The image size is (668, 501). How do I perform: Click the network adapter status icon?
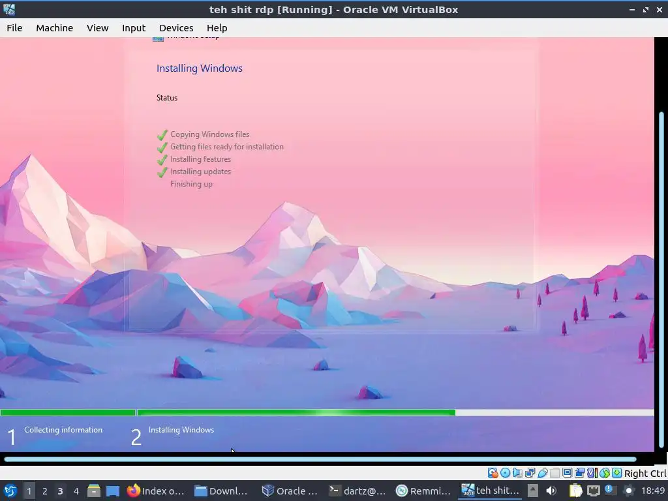click(530, 473)
